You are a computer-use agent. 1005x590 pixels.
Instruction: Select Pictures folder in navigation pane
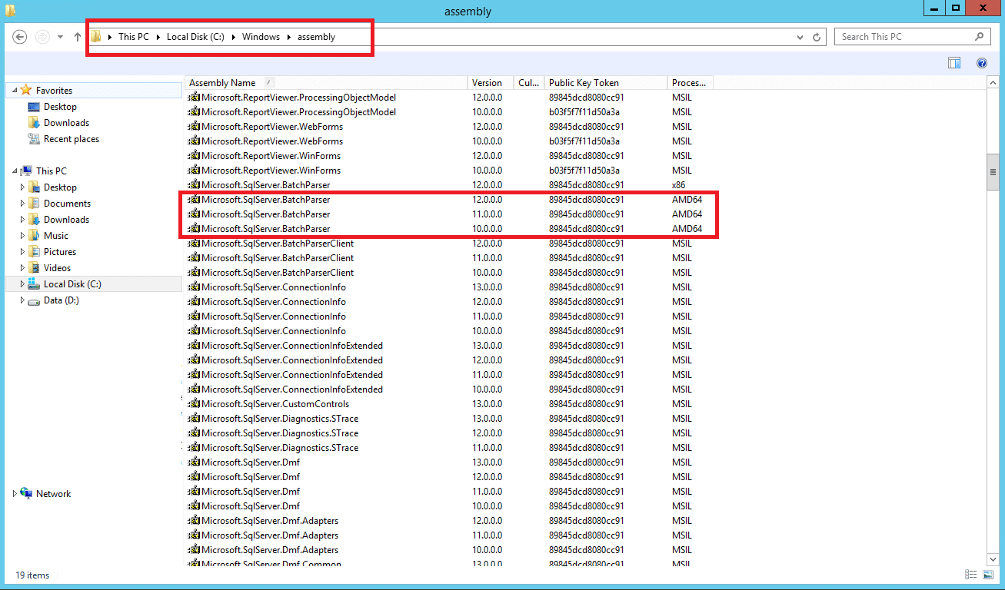tap(60, 252)
